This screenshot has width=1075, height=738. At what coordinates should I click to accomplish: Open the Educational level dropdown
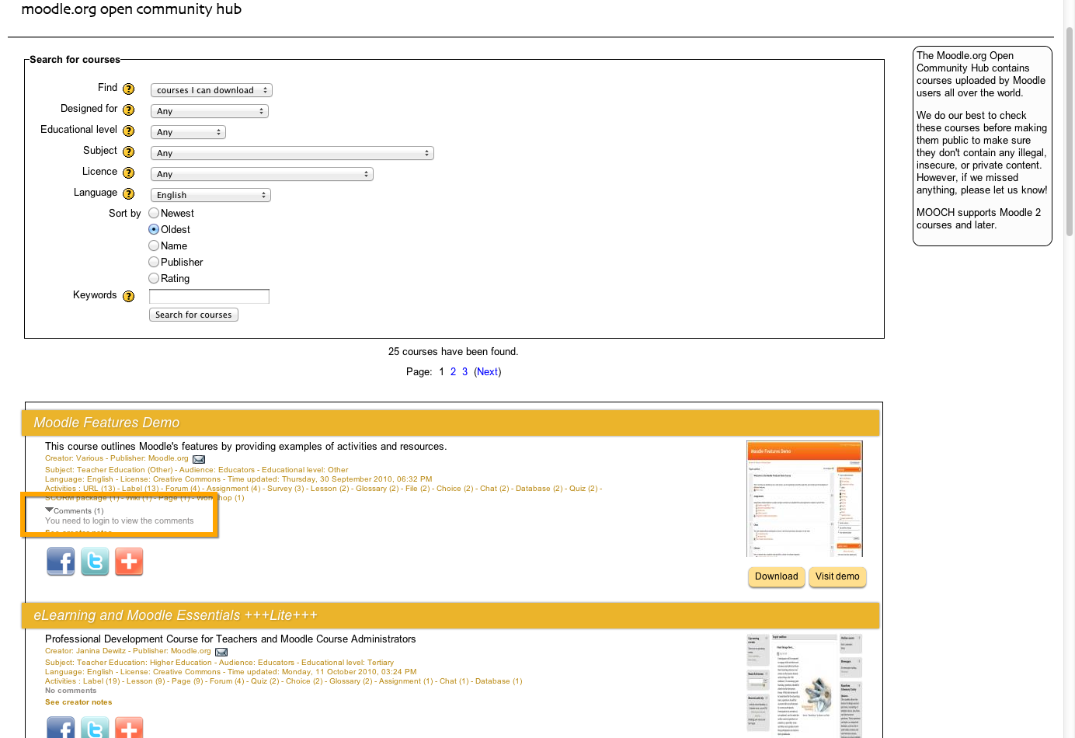(x=188, y=132)
